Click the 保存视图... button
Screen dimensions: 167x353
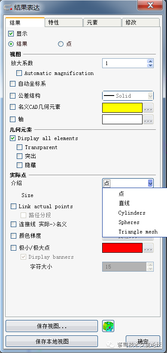(52, 326)
